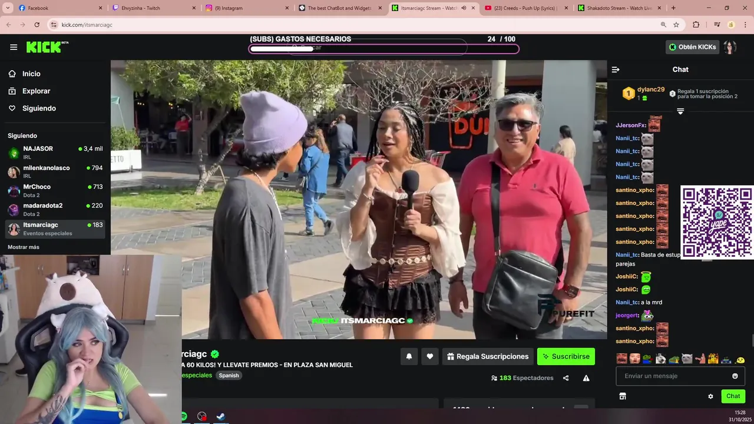Viewport: 754px width, 424px height.
Task: Click the green Suscribirse button
Action: click(566, 356)
